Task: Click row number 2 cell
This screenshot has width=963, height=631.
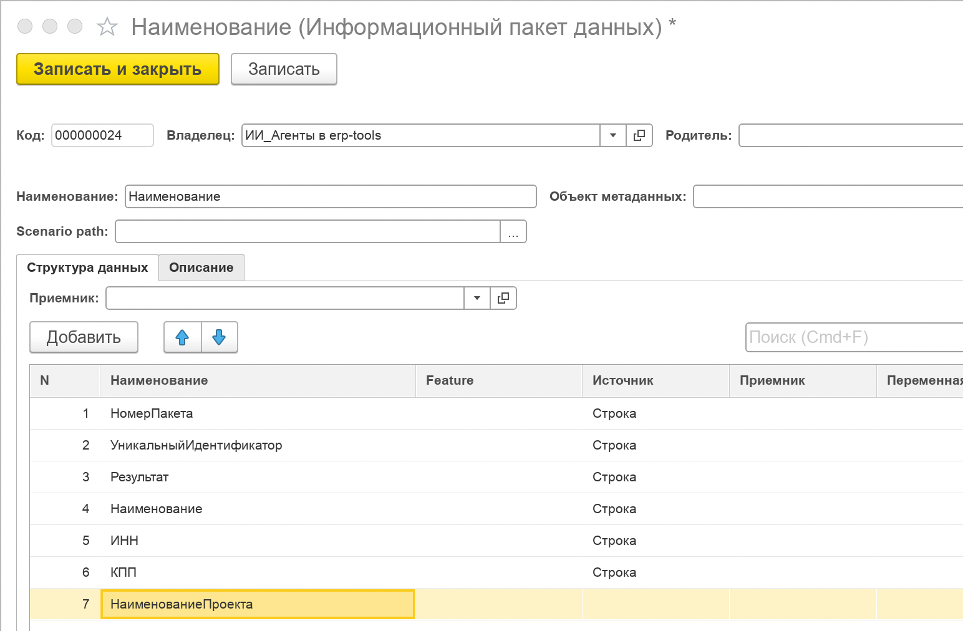Action: click(65, 445)
